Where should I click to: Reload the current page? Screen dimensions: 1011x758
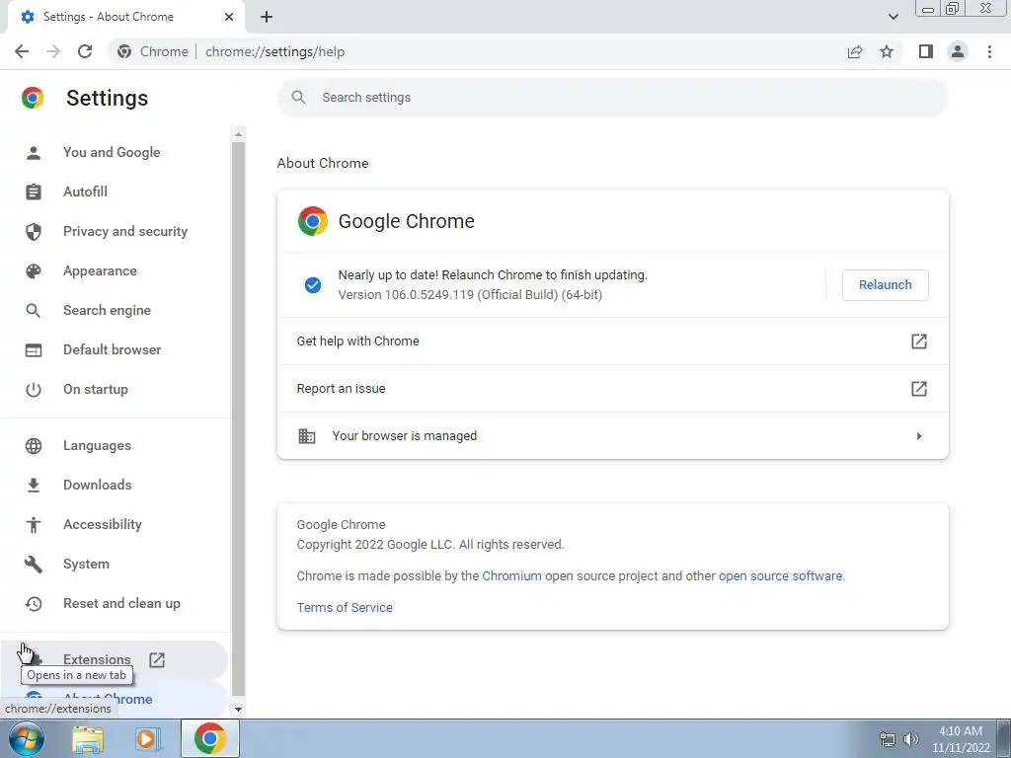(85, 51)
